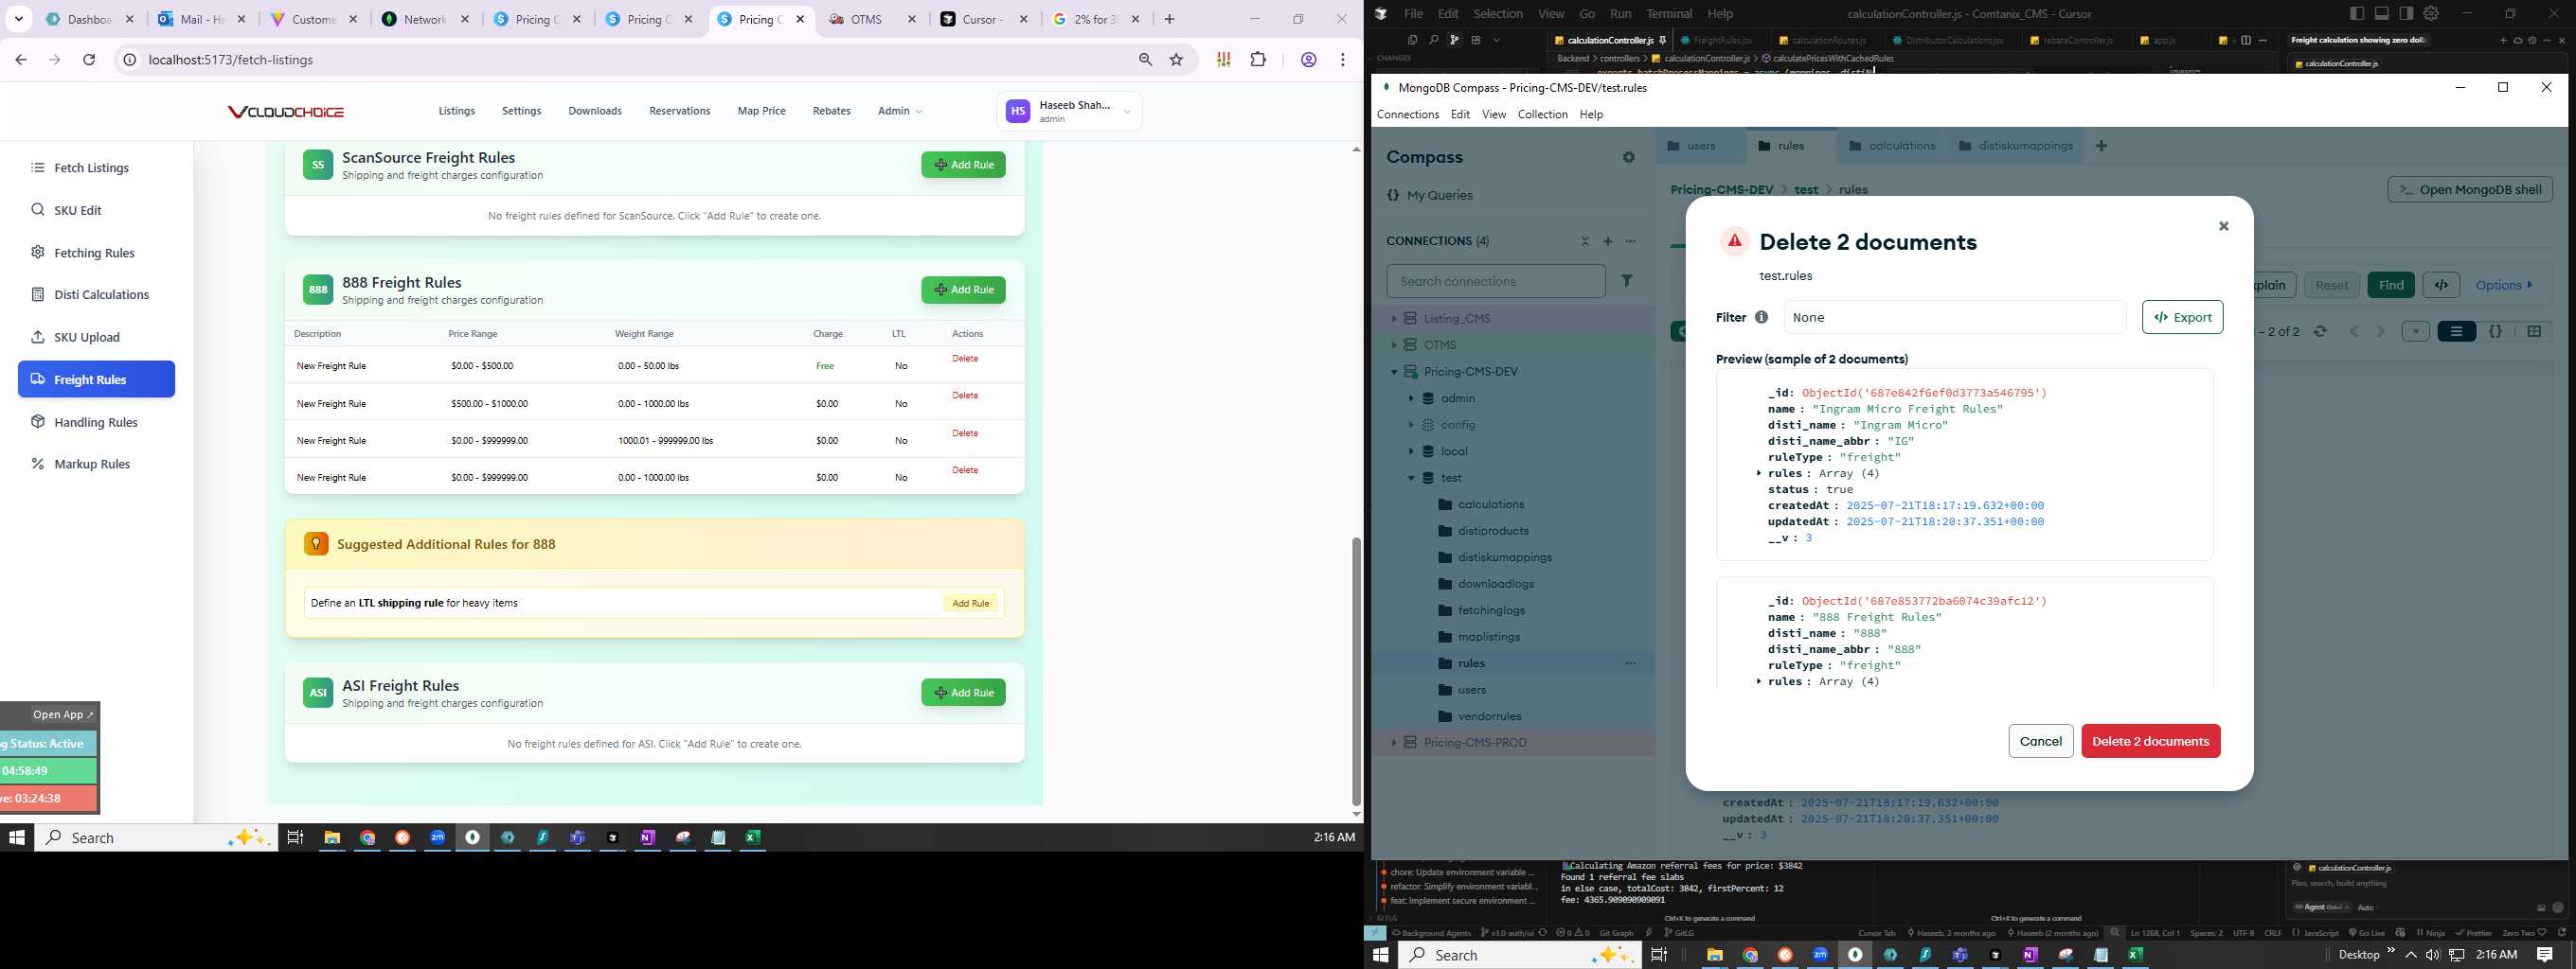Open Haseeb Shah user profile dropdown

[x=1069, y=111]
